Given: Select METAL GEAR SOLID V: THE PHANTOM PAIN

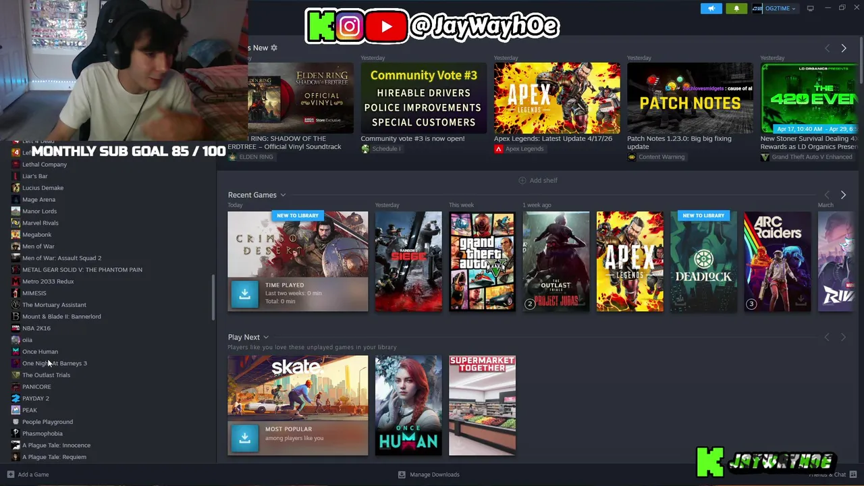Looking at the screenshot, I should 82,269.
